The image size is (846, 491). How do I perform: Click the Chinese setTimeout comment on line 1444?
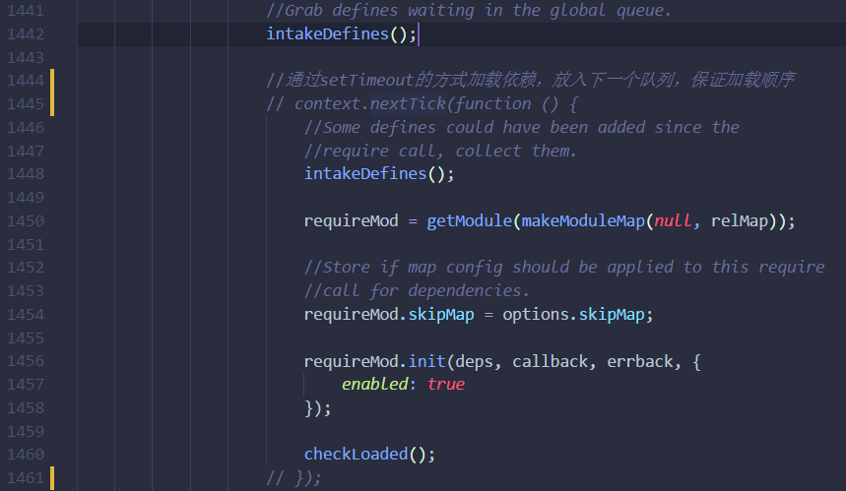[x=530, y=81]
